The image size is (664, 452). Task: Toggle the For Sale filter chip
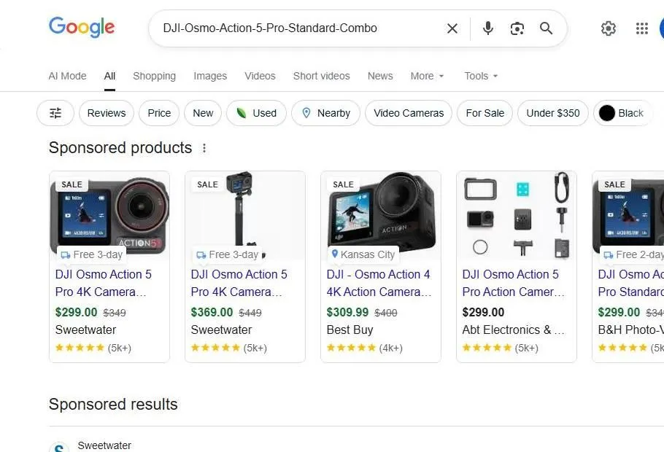[x=485, y=113]
